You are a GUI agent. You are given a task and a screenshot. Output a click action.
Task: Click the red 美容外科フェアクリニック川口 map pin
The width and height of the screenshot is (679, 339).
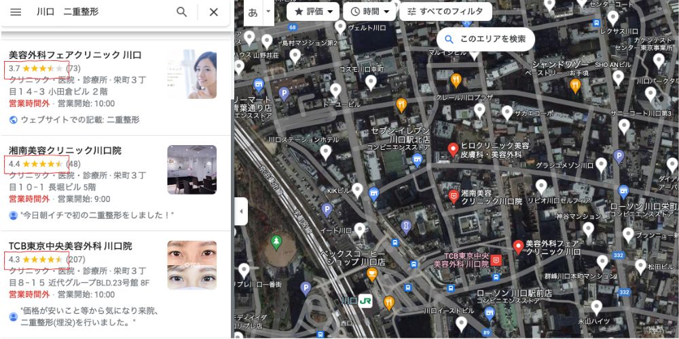pos(518,247)
